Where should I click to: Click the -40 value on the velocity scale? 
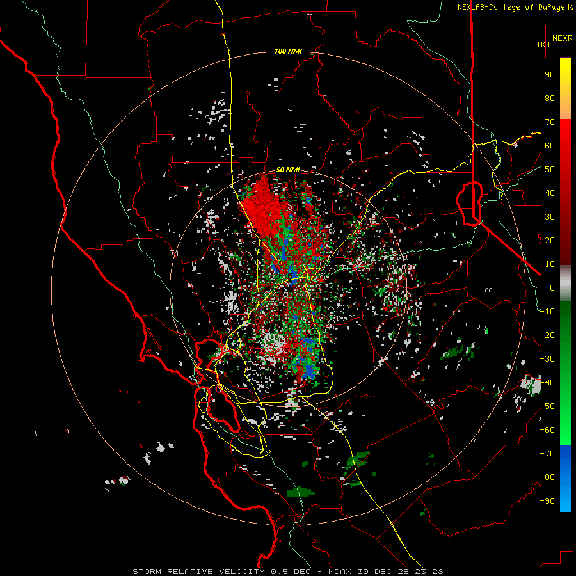coord(547,383)
